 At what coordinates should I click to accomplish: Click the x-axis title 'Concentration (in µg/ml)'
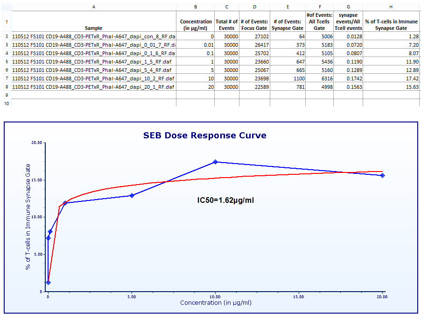pyautogui.click(x=216, y=303)
